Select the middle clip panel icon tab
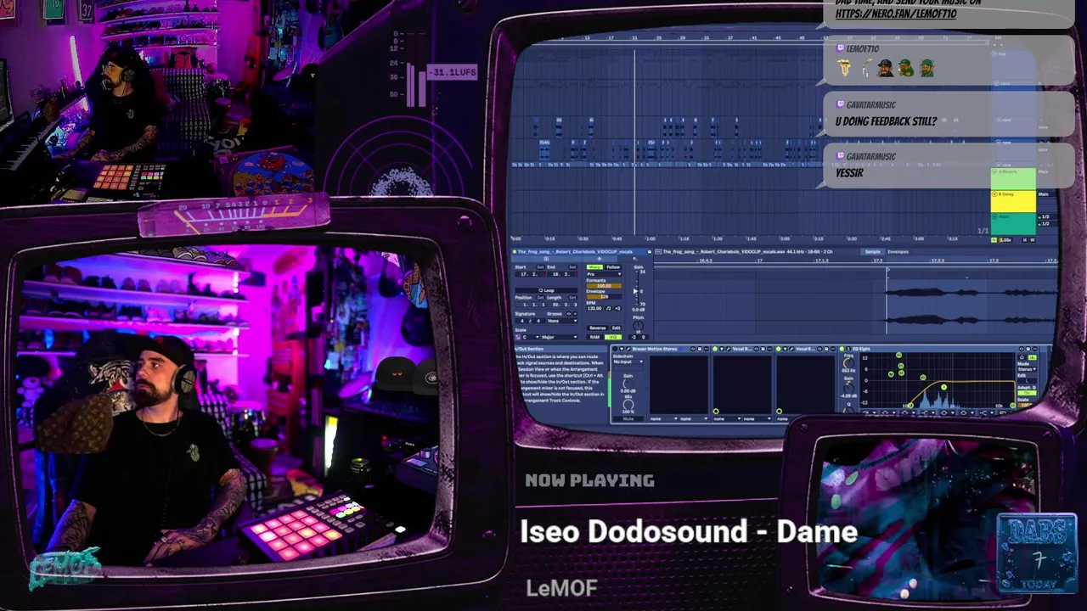This screenshot has height=611, width=1087. (x=600, y=259)
